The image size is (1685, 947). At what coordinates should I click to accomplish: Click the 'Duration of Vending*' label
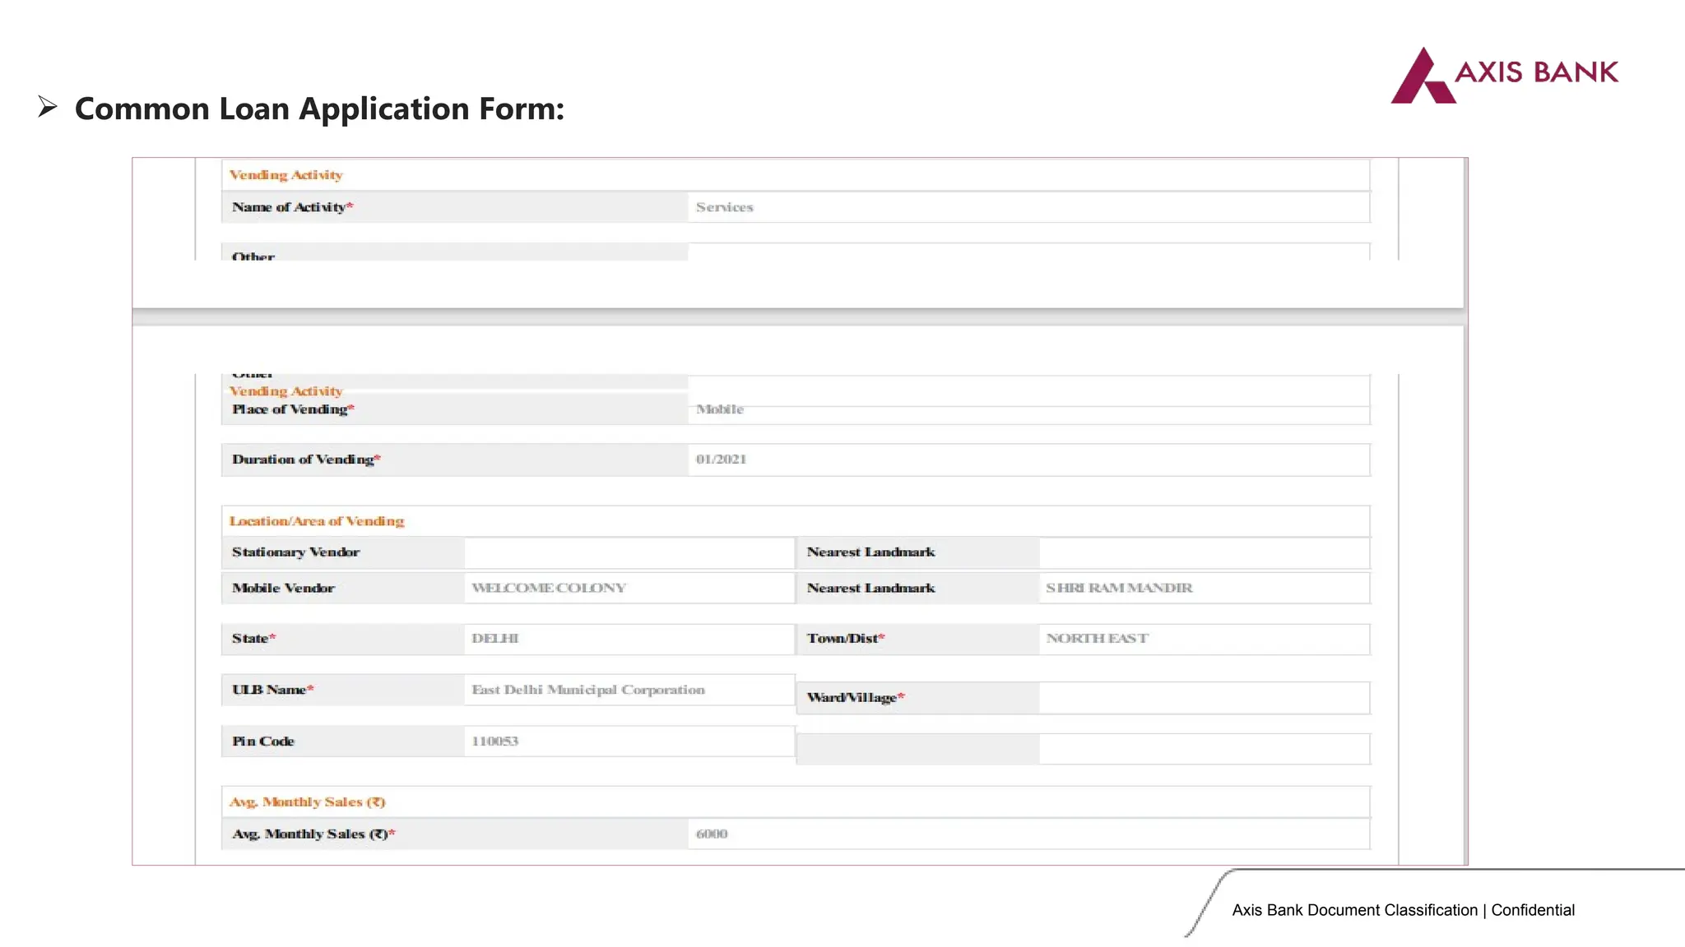[306, 460]
